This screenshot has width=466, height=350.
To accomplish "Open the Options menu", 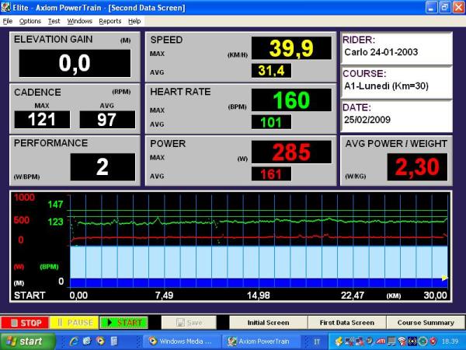I will pyautogui.click(x=30, y=21).
